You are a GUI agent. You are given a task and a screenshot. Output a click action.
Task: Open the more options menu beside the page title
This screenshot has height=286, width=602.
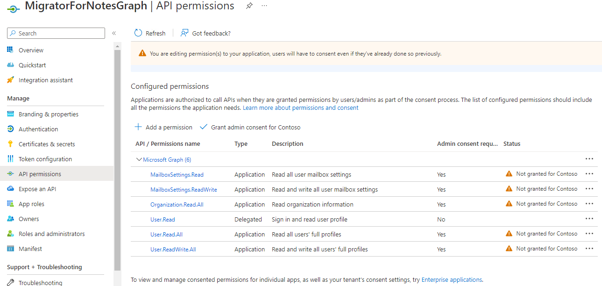click(x=264, y=6)
